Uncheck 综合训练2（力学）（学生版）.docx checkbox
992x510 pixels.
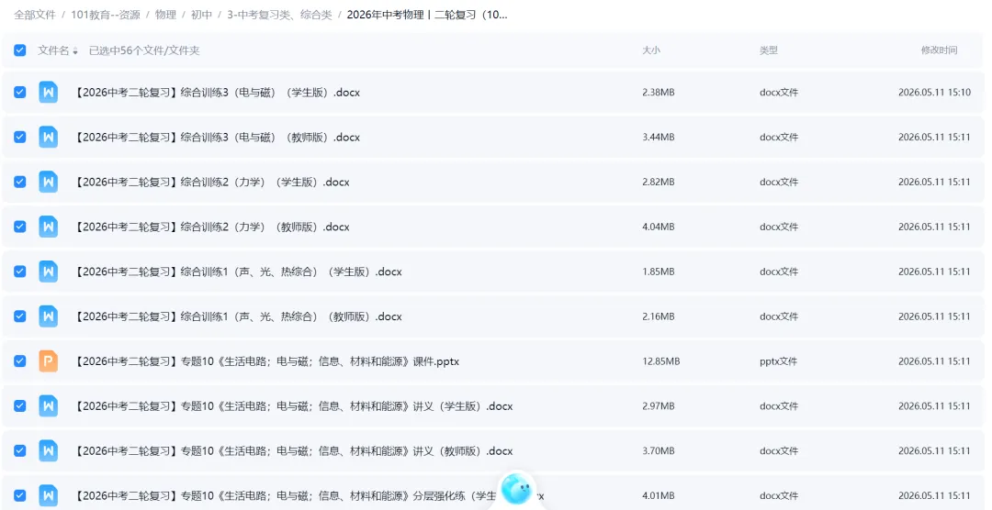(x=19, y=182)
